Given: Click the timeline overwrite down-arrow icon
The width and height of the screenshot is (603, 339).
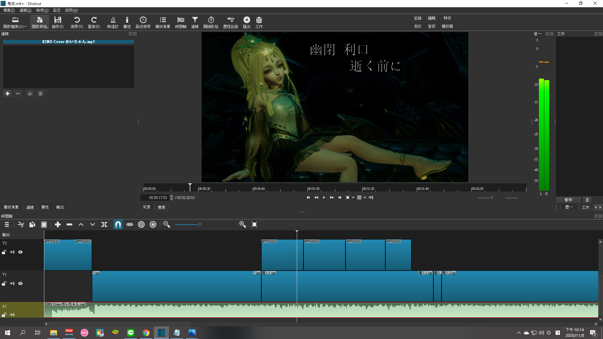Looking at the screenshot, I should [x=92, y=224].
